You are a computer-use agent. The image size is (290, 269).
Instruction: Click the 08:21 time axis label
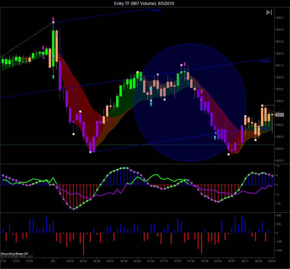click(x=245, y=261)
